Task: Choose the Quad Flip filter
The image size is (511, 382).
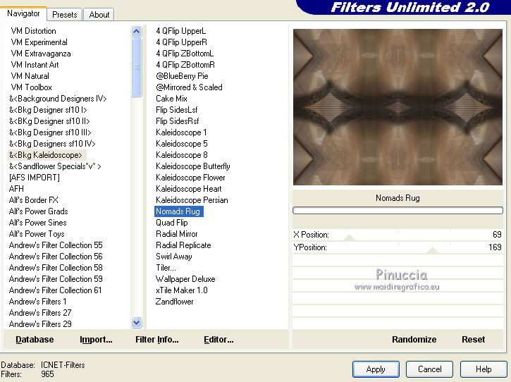Action: [x=172, y=223]
